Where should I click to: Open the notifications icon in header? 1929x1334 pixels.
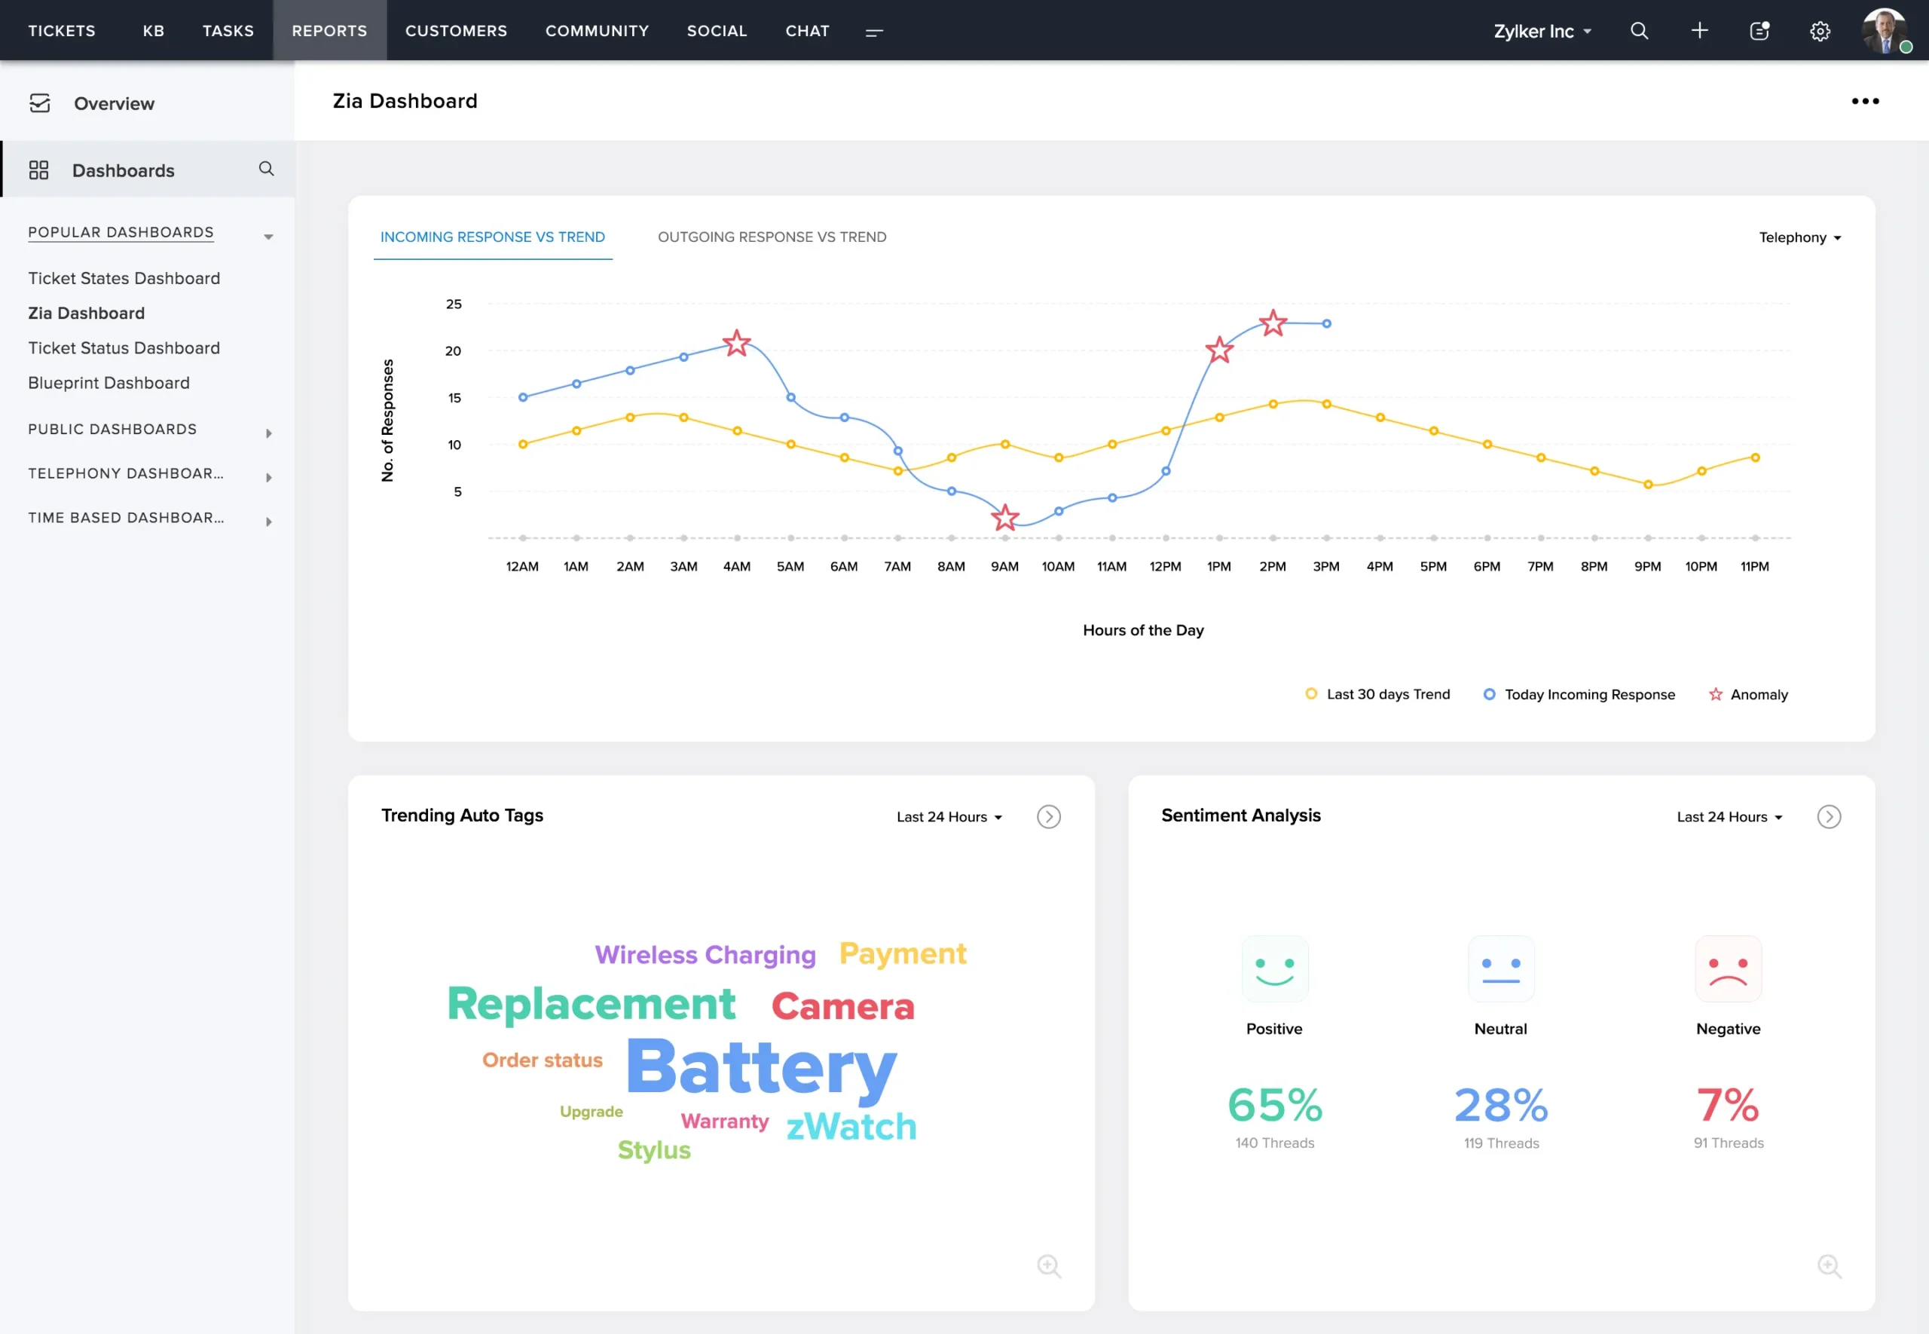pyautogui.click(x=1759, y=31)
